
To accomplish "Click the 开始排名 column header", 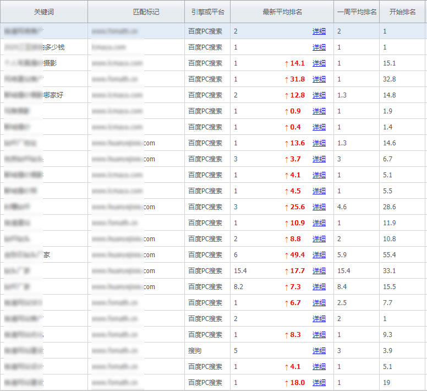I will [x=402, y=12].
